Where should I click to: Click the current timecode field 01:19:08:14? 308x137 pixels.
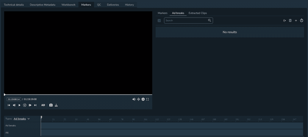click(x=14, y=99)
